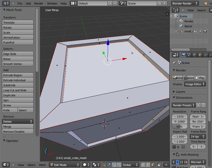
Task: Delete the Default screen layout
Action: click(115, 3)
